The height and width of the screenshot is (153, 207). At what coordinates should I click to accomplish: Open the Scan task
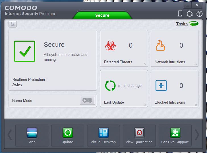pyautogui.click(x=32, y=135)
